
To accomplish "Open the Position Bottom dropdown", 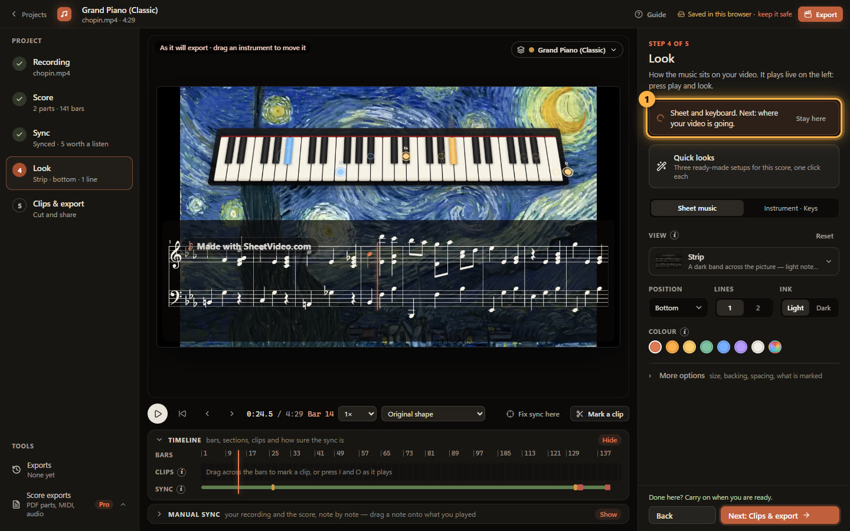I will pyautogui.click(x=678, y=308).
